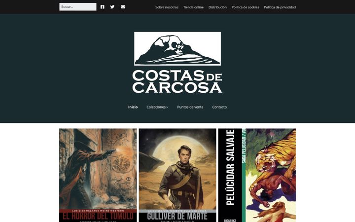Open the Sobre nosotros link
The width and height of the screenshot is (355, 222).
(167, 7)
